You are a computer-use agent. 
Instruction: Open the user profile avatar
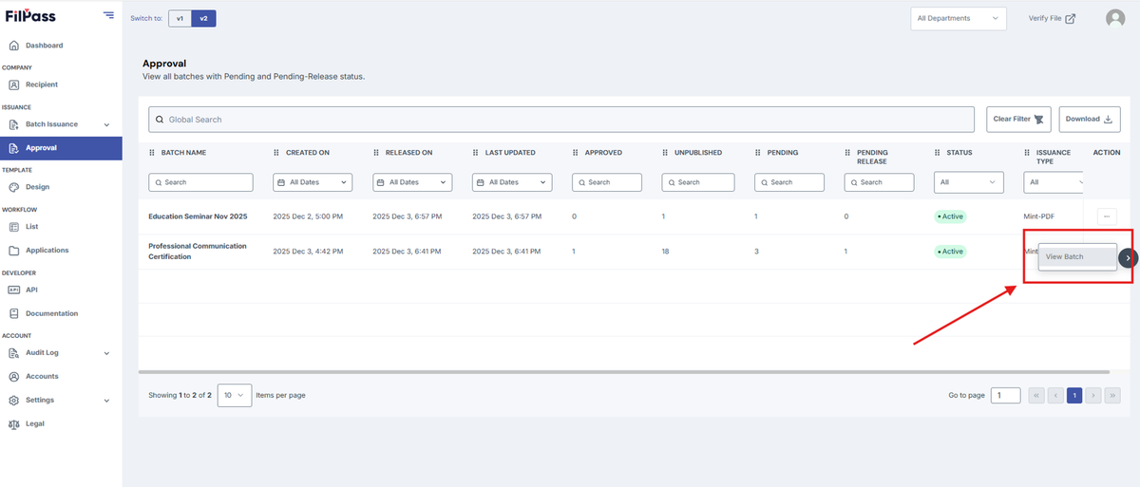pos(1115,18)
